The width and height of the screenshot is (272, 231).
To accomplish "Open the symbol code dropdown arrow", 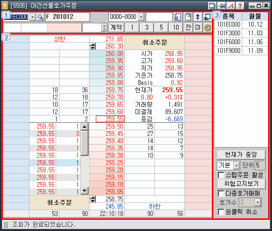I will click(32, 17).
